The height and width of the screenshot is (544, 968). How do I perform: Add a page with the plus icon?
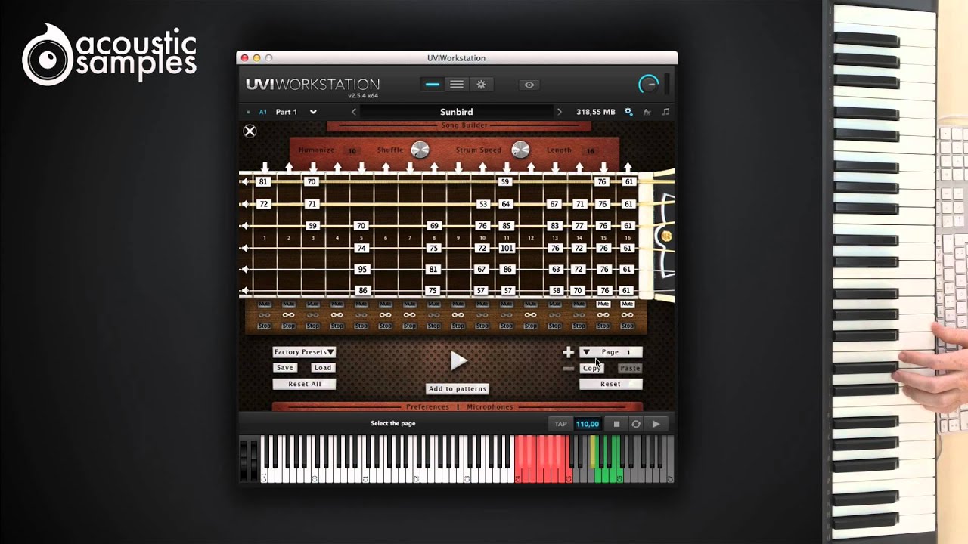(568, 352)
